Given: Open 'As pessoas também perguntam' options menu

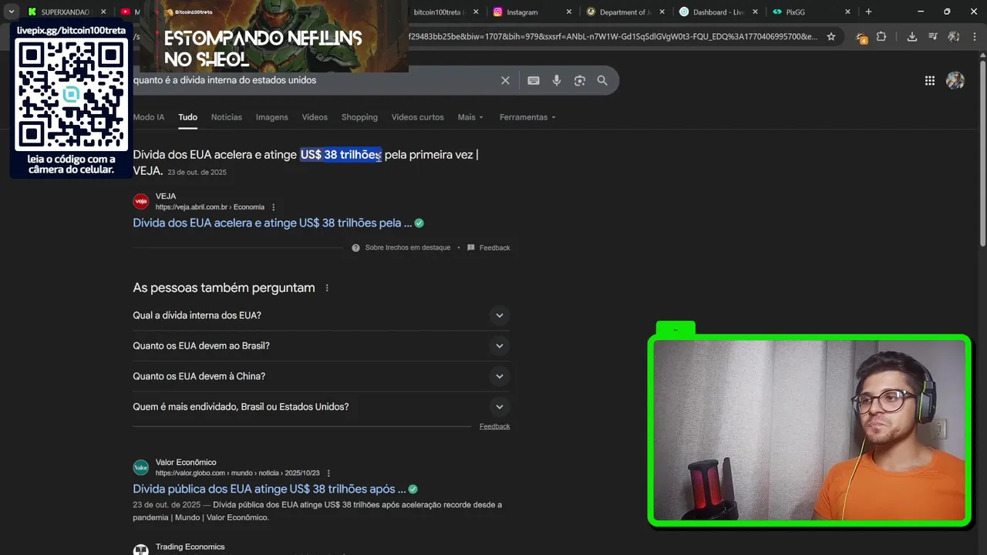Looking at the screenshot, I should pos(327,288).
